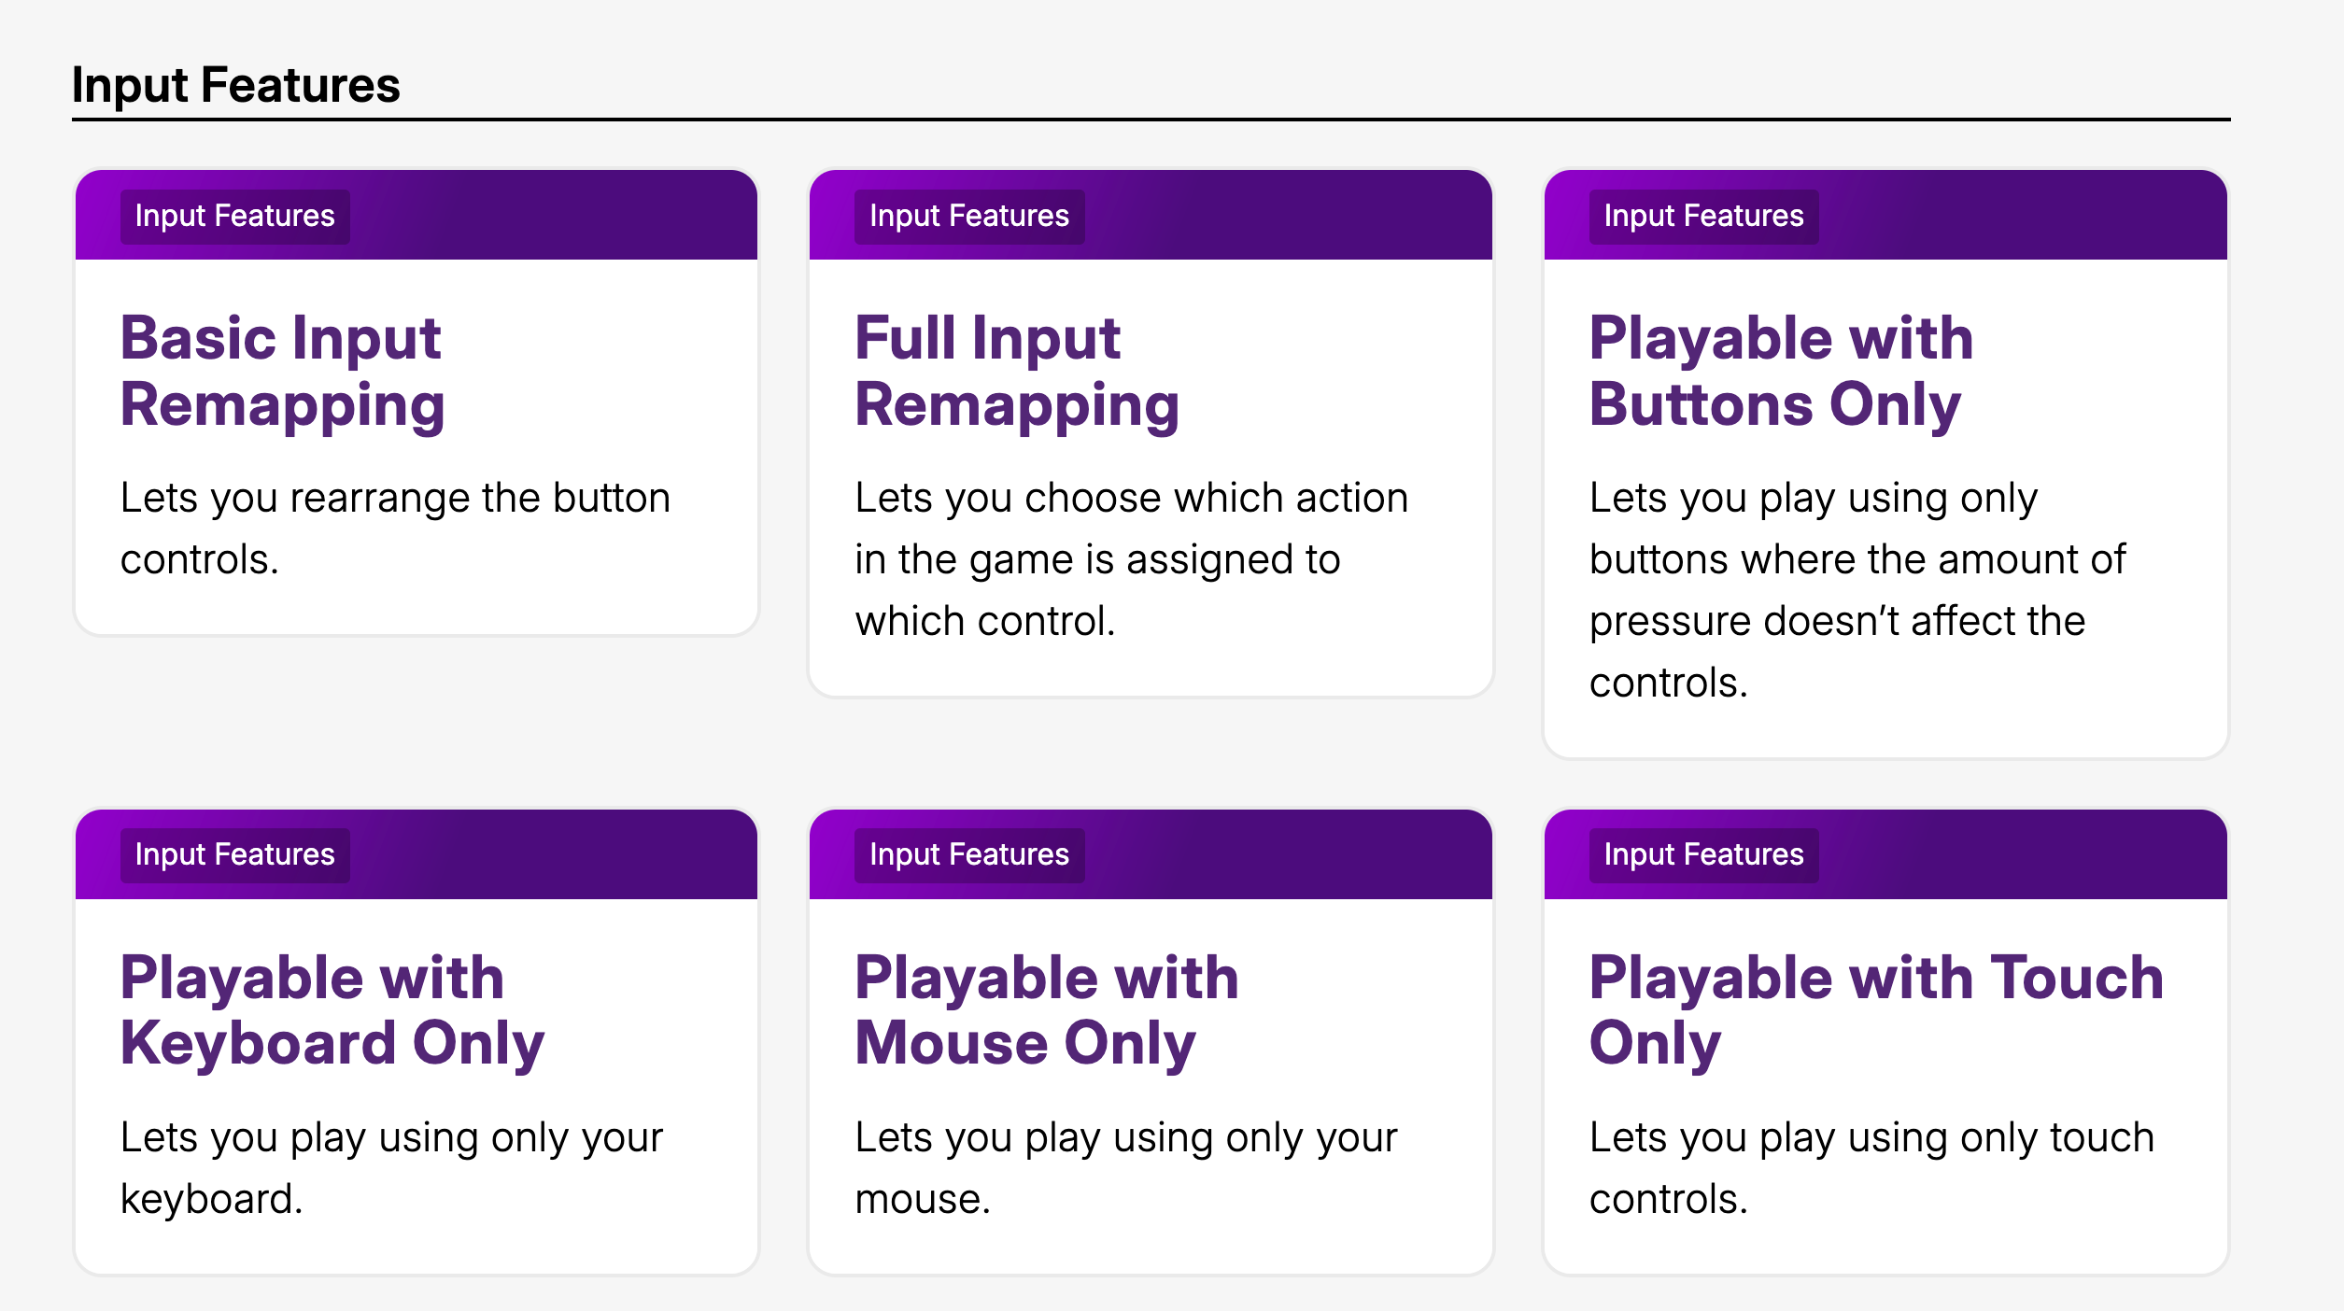Click 'Lets you choose which action' description

[1130, 558]
